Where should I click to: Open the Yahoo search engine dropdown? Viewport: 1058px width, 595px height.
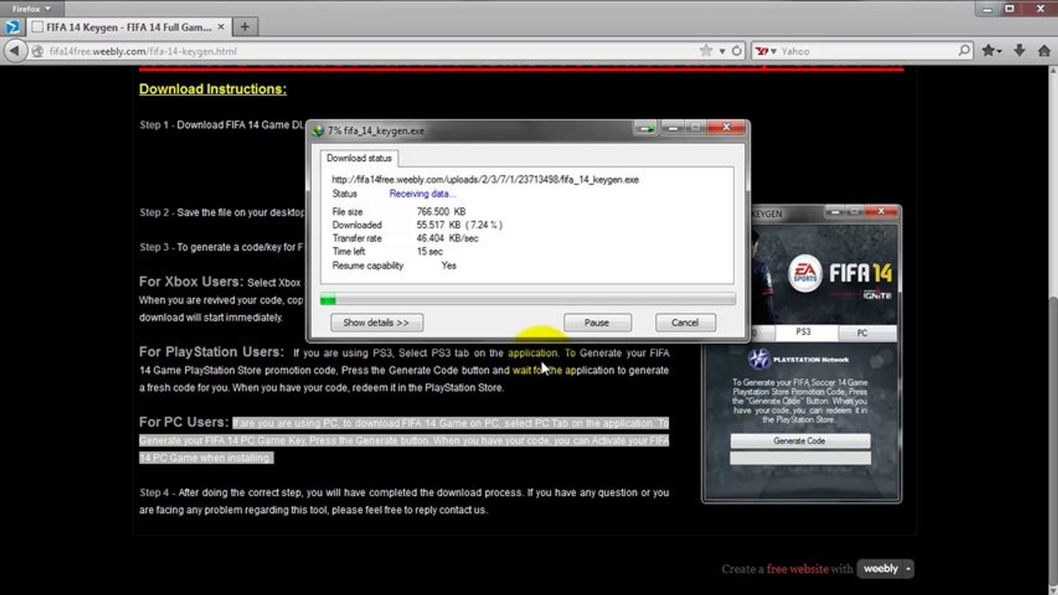pos(766,51)
